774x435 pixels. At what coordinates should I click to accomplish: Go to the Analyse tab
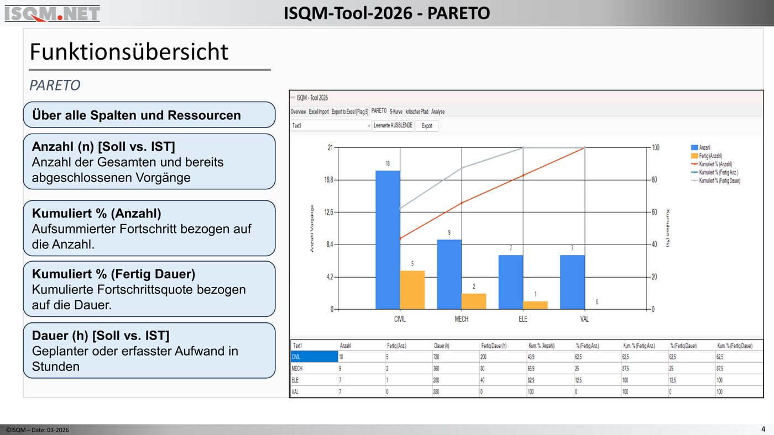pyautogui.click(x=438, y=112)
